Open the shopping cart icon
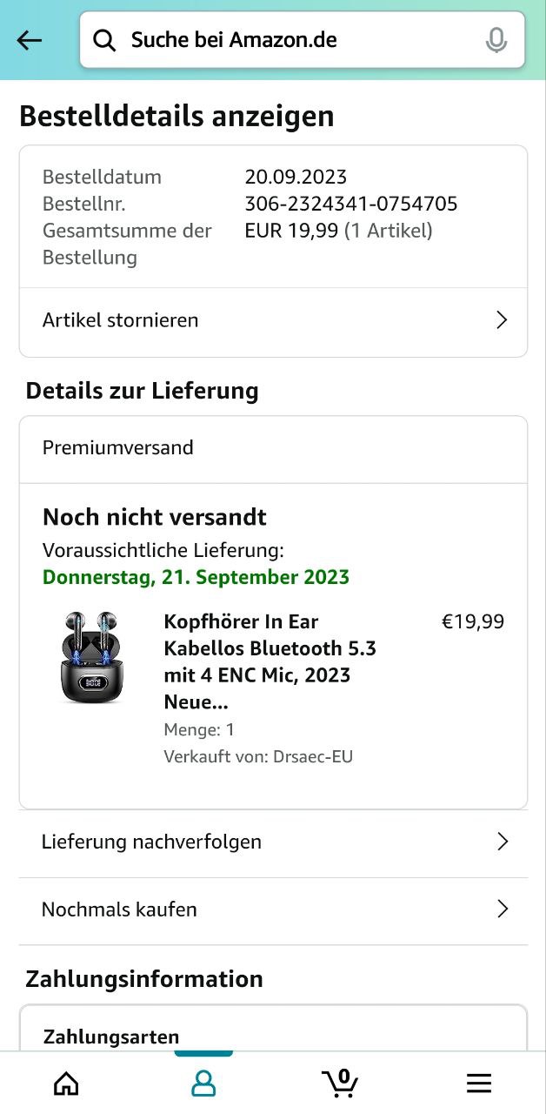546x1114 pixels. (340, 1083)
